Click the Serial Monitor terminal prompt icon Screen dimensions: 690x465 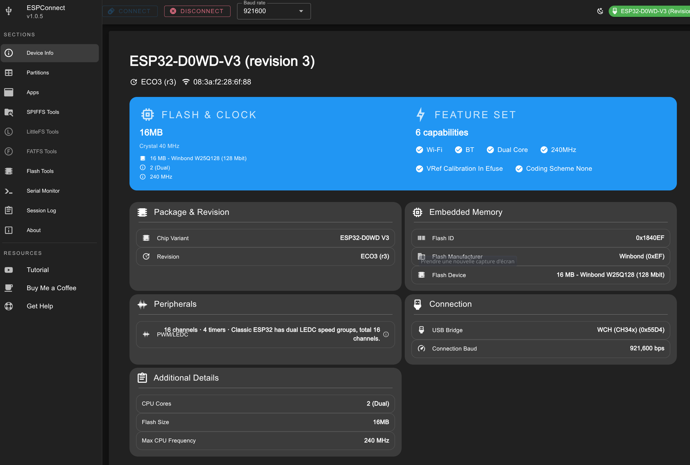[9, 191]
